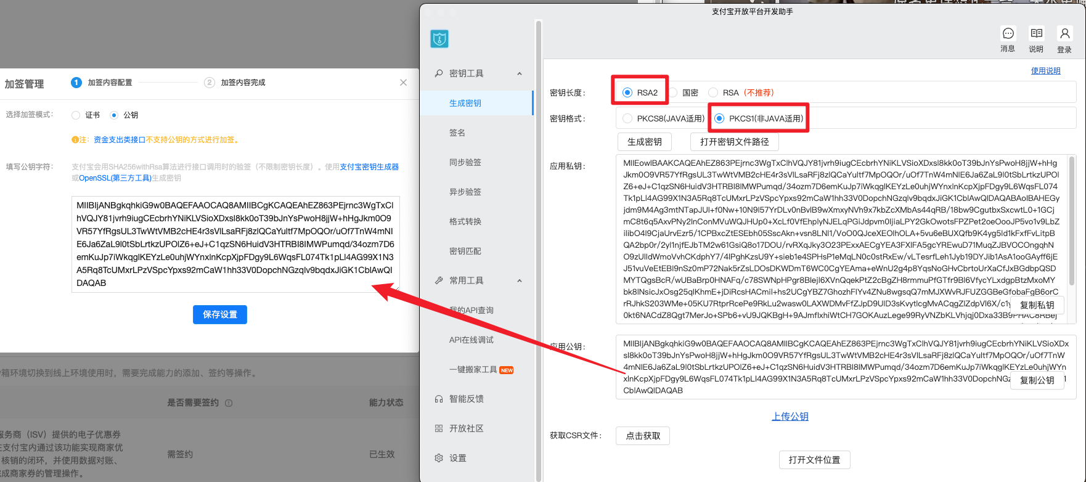
Task: Close the 加签管理 dialog with the X
Action: pyautogui.click(x=403, y=83)
